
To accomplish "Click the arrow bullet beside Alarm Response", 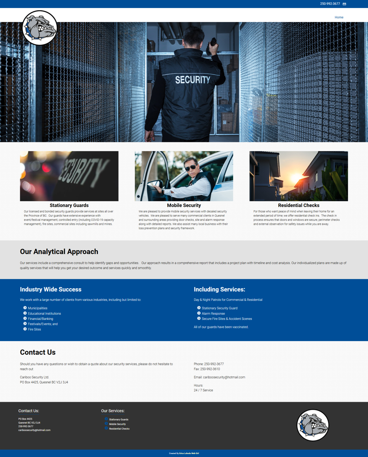I will pos(199,313).
